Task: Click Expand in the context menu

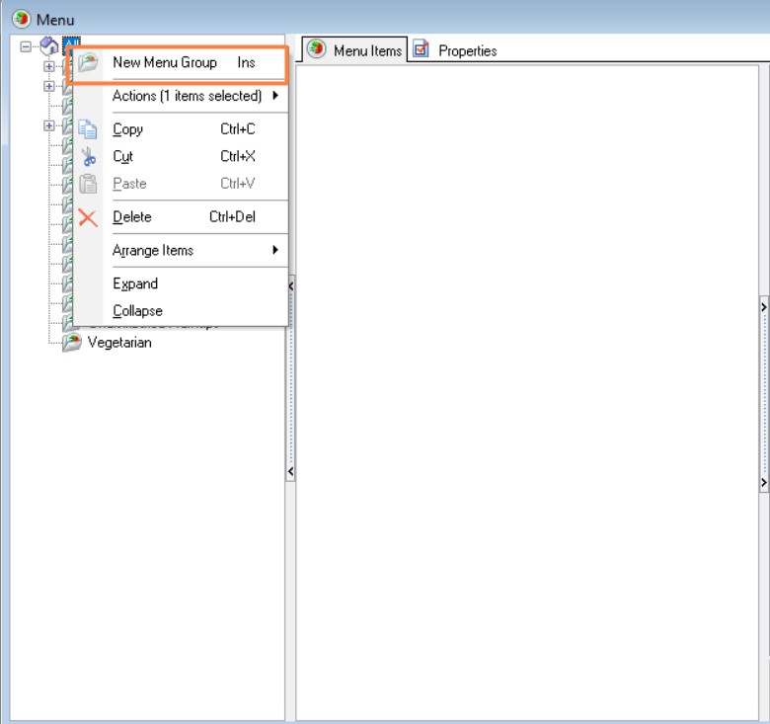Action: (180, 283)
